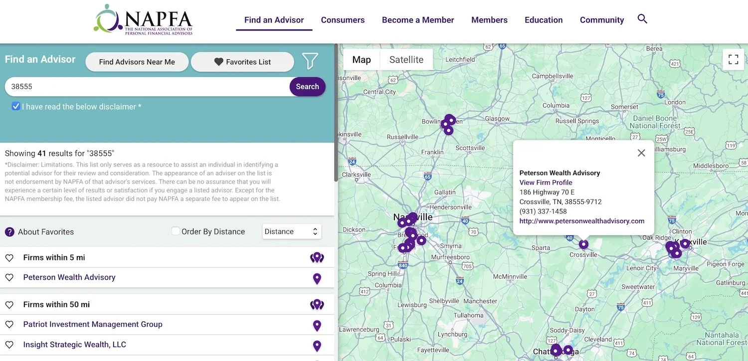This screenshot has height=361, width=748.
Task: Click Firms within 50 mi heading
Action: tap(56, 304)
